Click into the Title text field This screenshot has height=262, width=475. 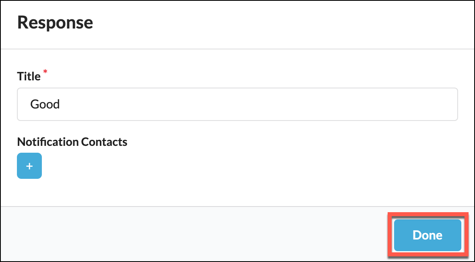tap(237, 104)
